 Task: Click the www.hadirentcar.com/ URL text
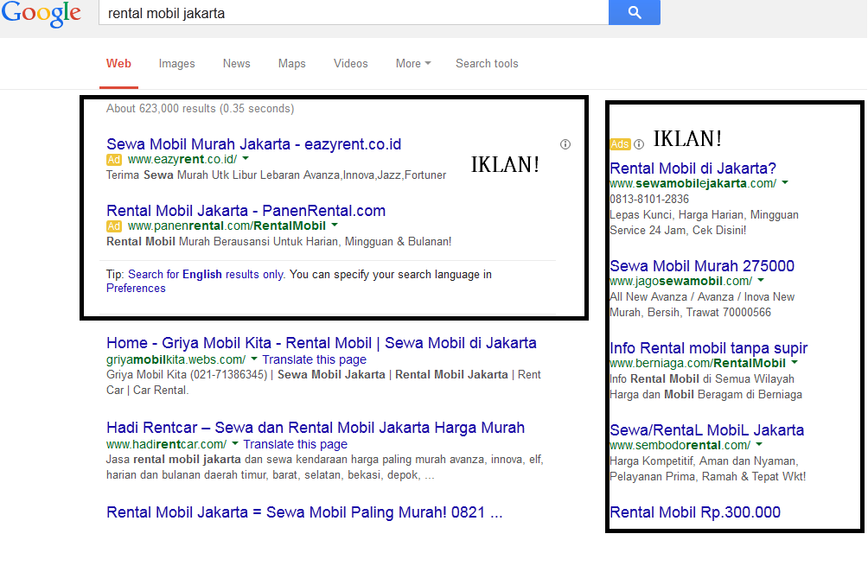pos(166,444)
